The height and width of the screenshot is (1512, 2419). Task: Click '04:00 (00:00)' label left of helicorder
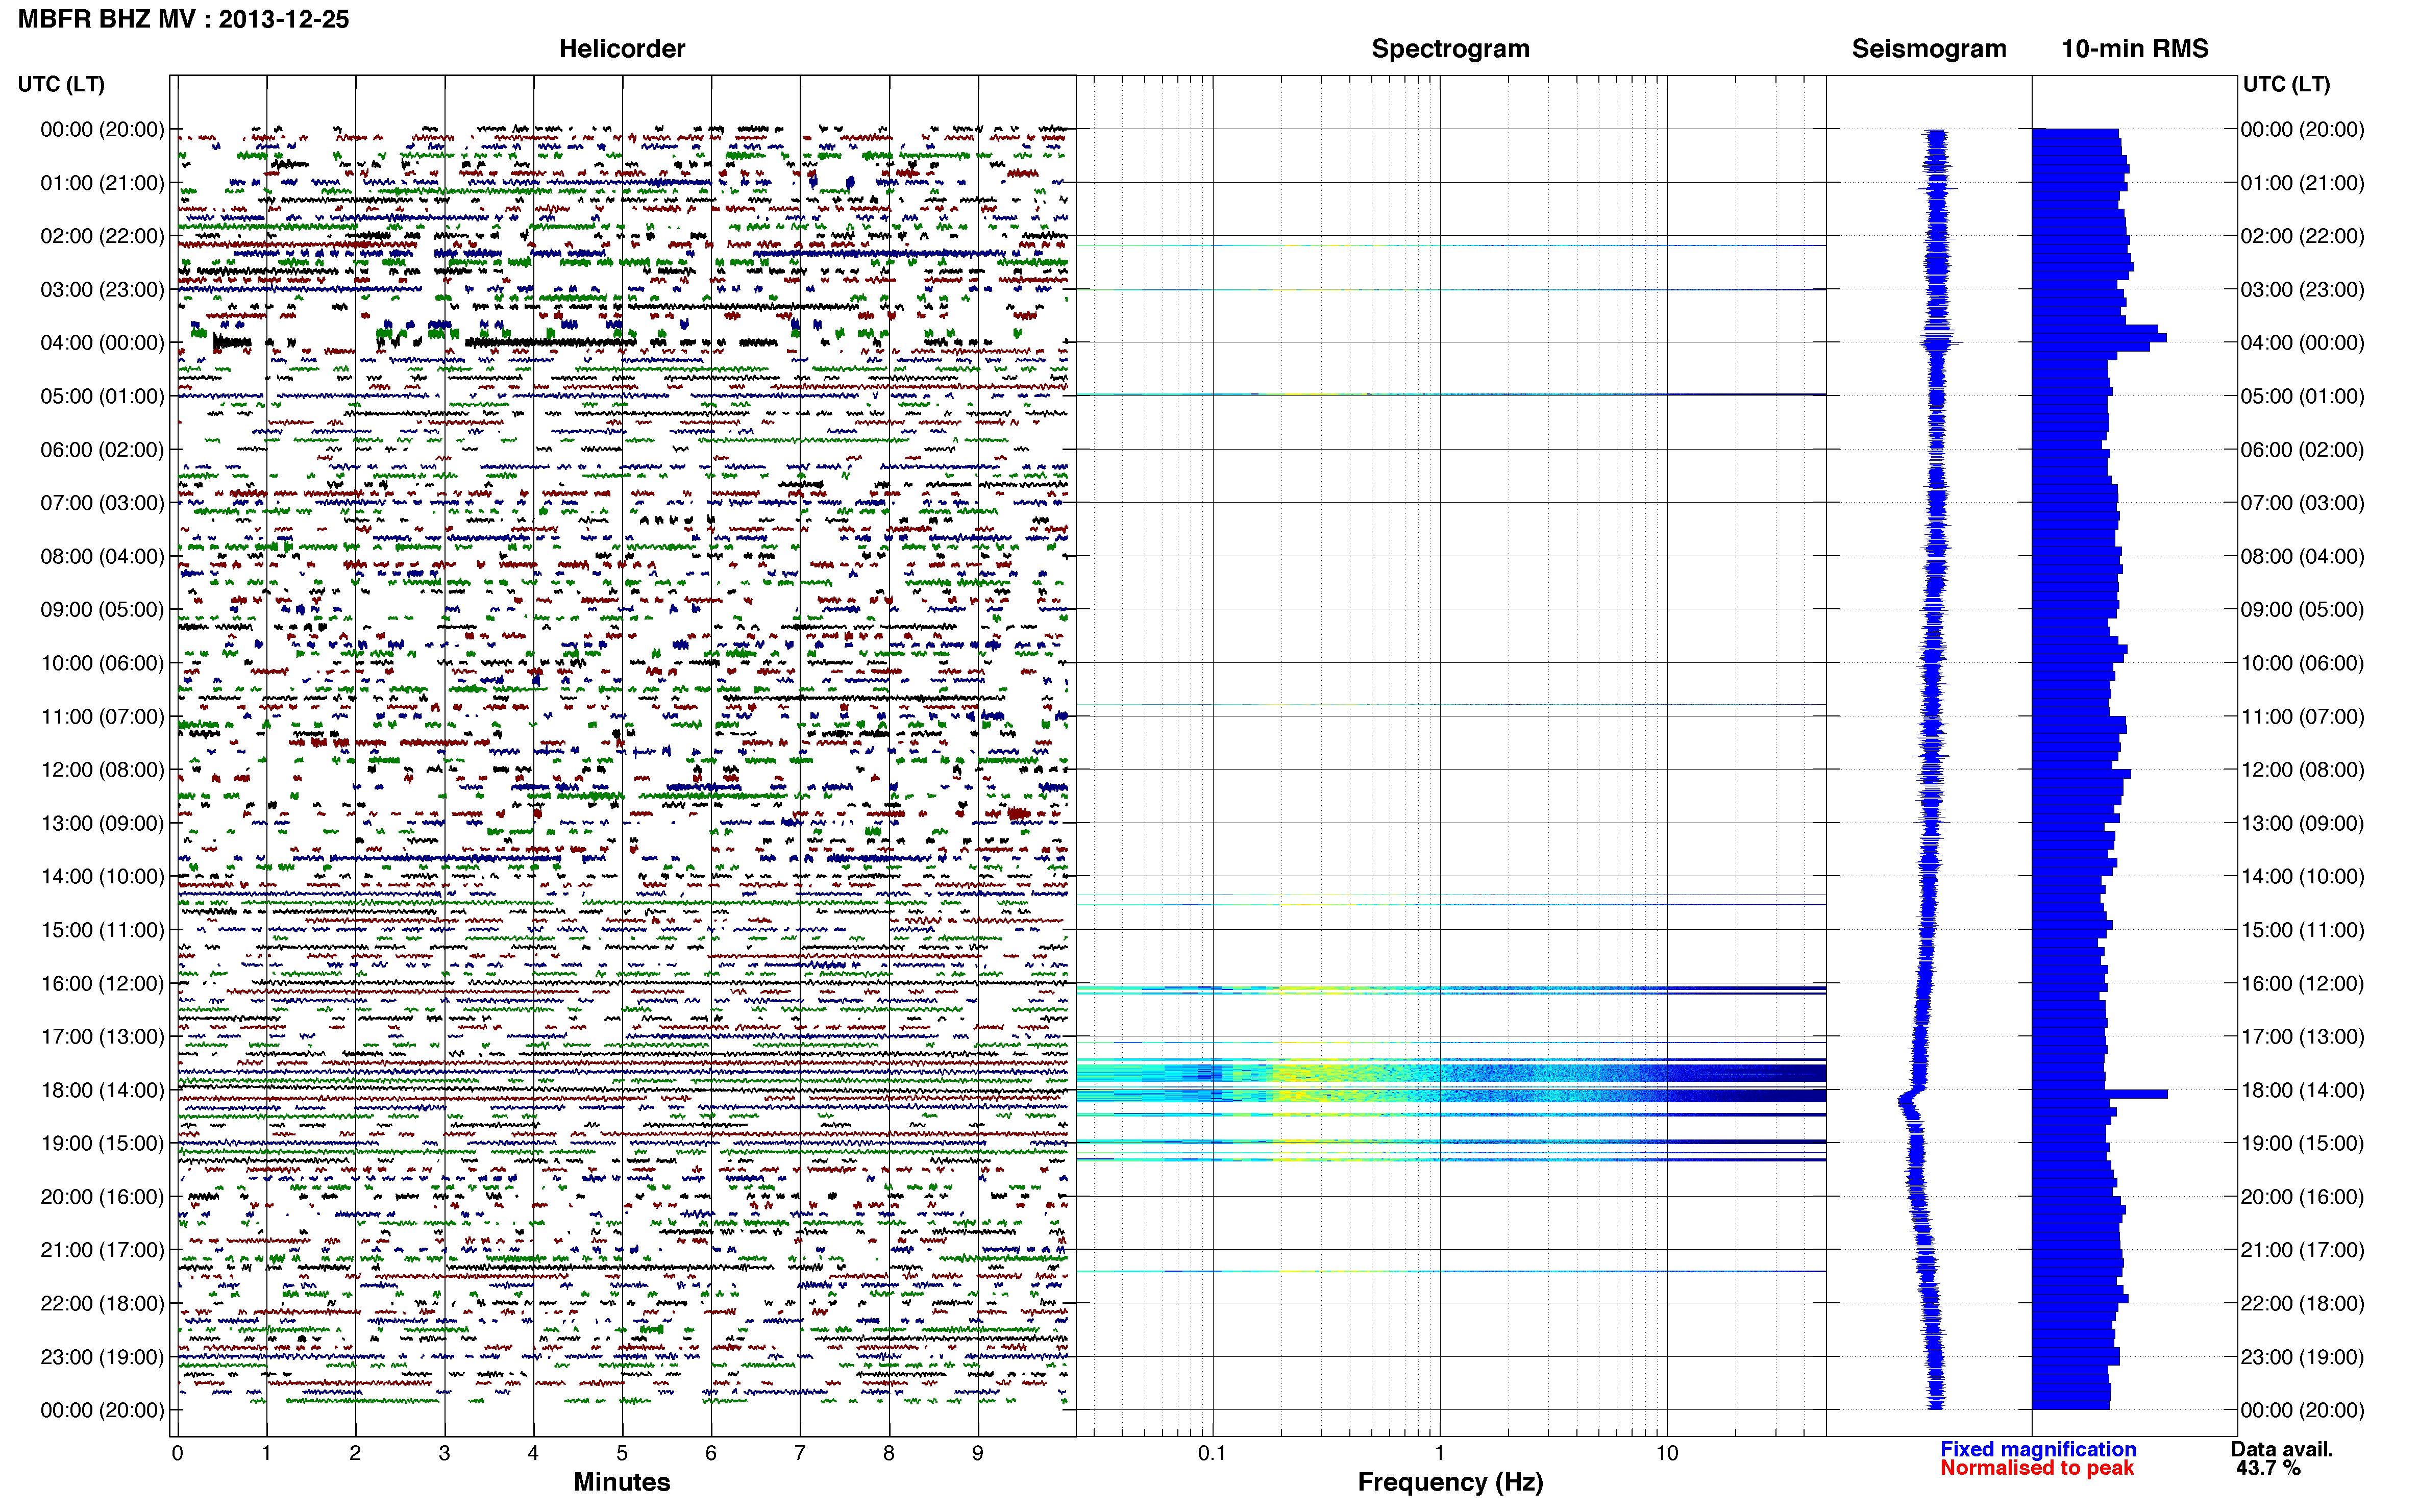point(102,342)
